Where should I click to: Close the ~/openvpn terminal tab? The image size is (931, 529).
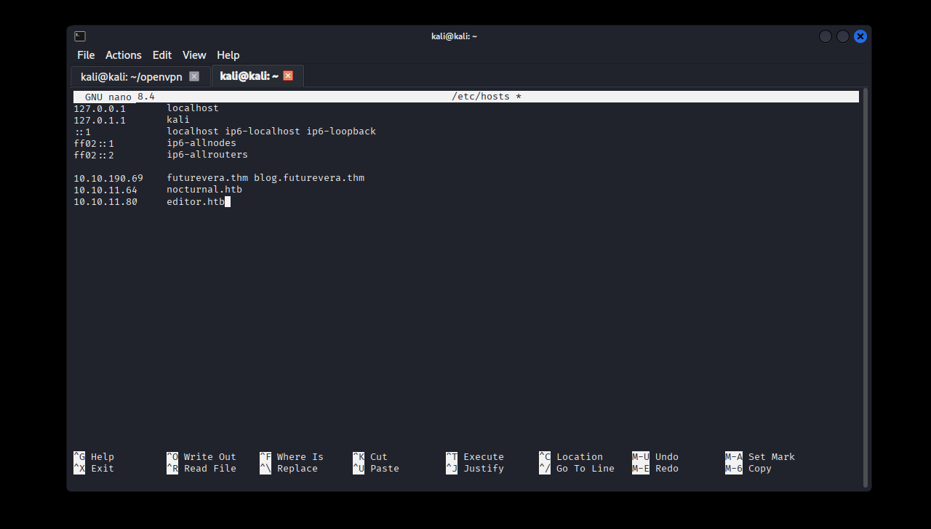pos(194,76)
